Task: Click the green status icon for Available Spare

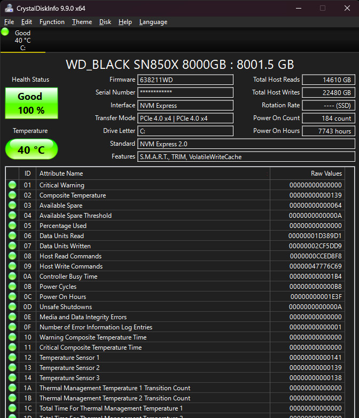Action: [12, 205]
